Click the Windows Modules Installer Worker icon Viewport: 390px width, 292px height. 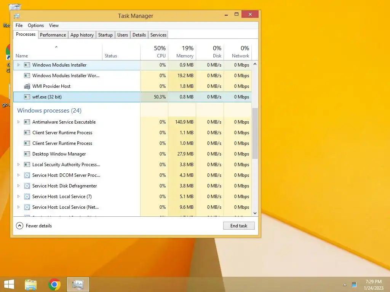[x=27, y=76]
